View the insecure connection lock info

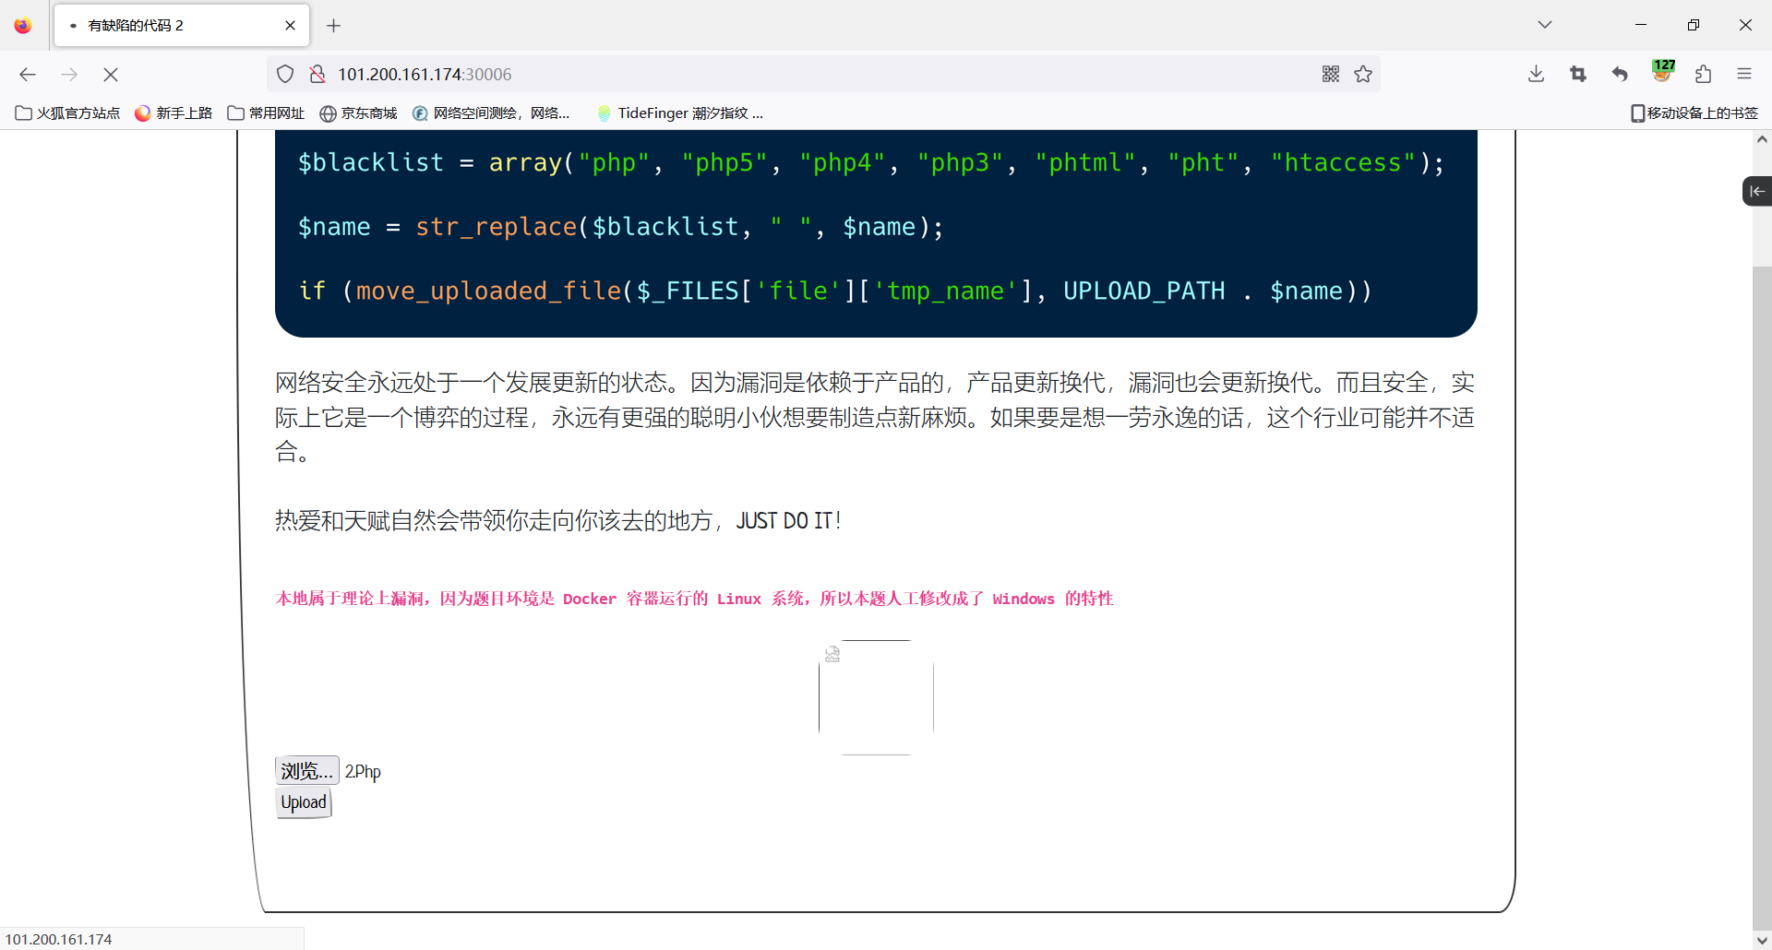[317, 75]
